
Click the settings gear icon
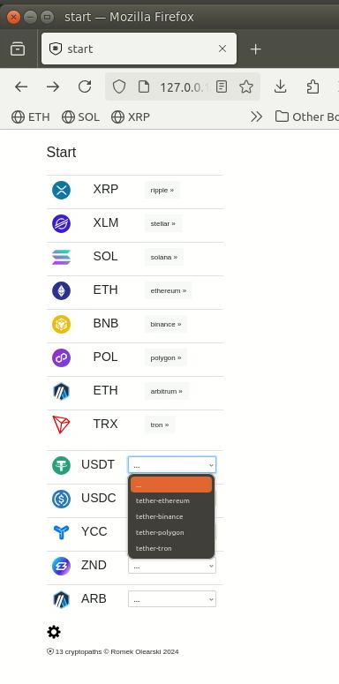pos(54,632)
